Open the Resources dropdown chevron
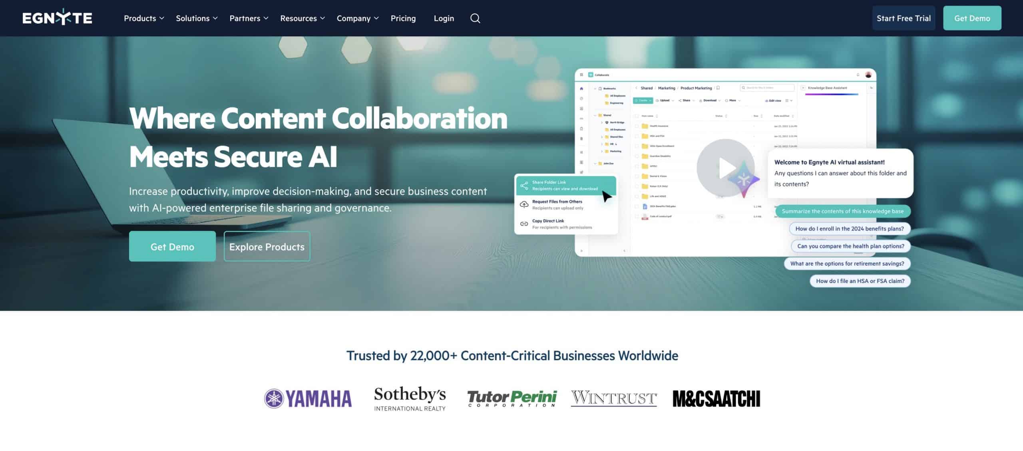 click(x=322, y=18)
